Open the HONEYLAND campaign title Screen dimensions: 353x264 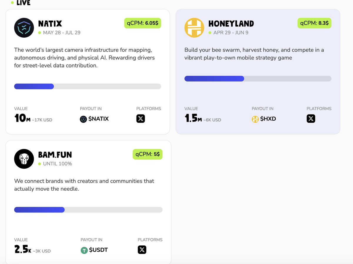click(x=231, y=24)
